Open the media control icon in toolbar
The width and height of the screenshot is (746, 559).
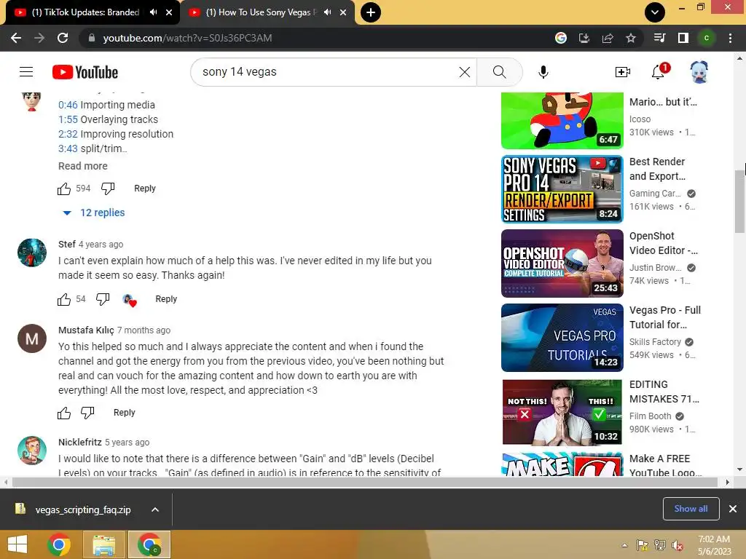[659, 38]
